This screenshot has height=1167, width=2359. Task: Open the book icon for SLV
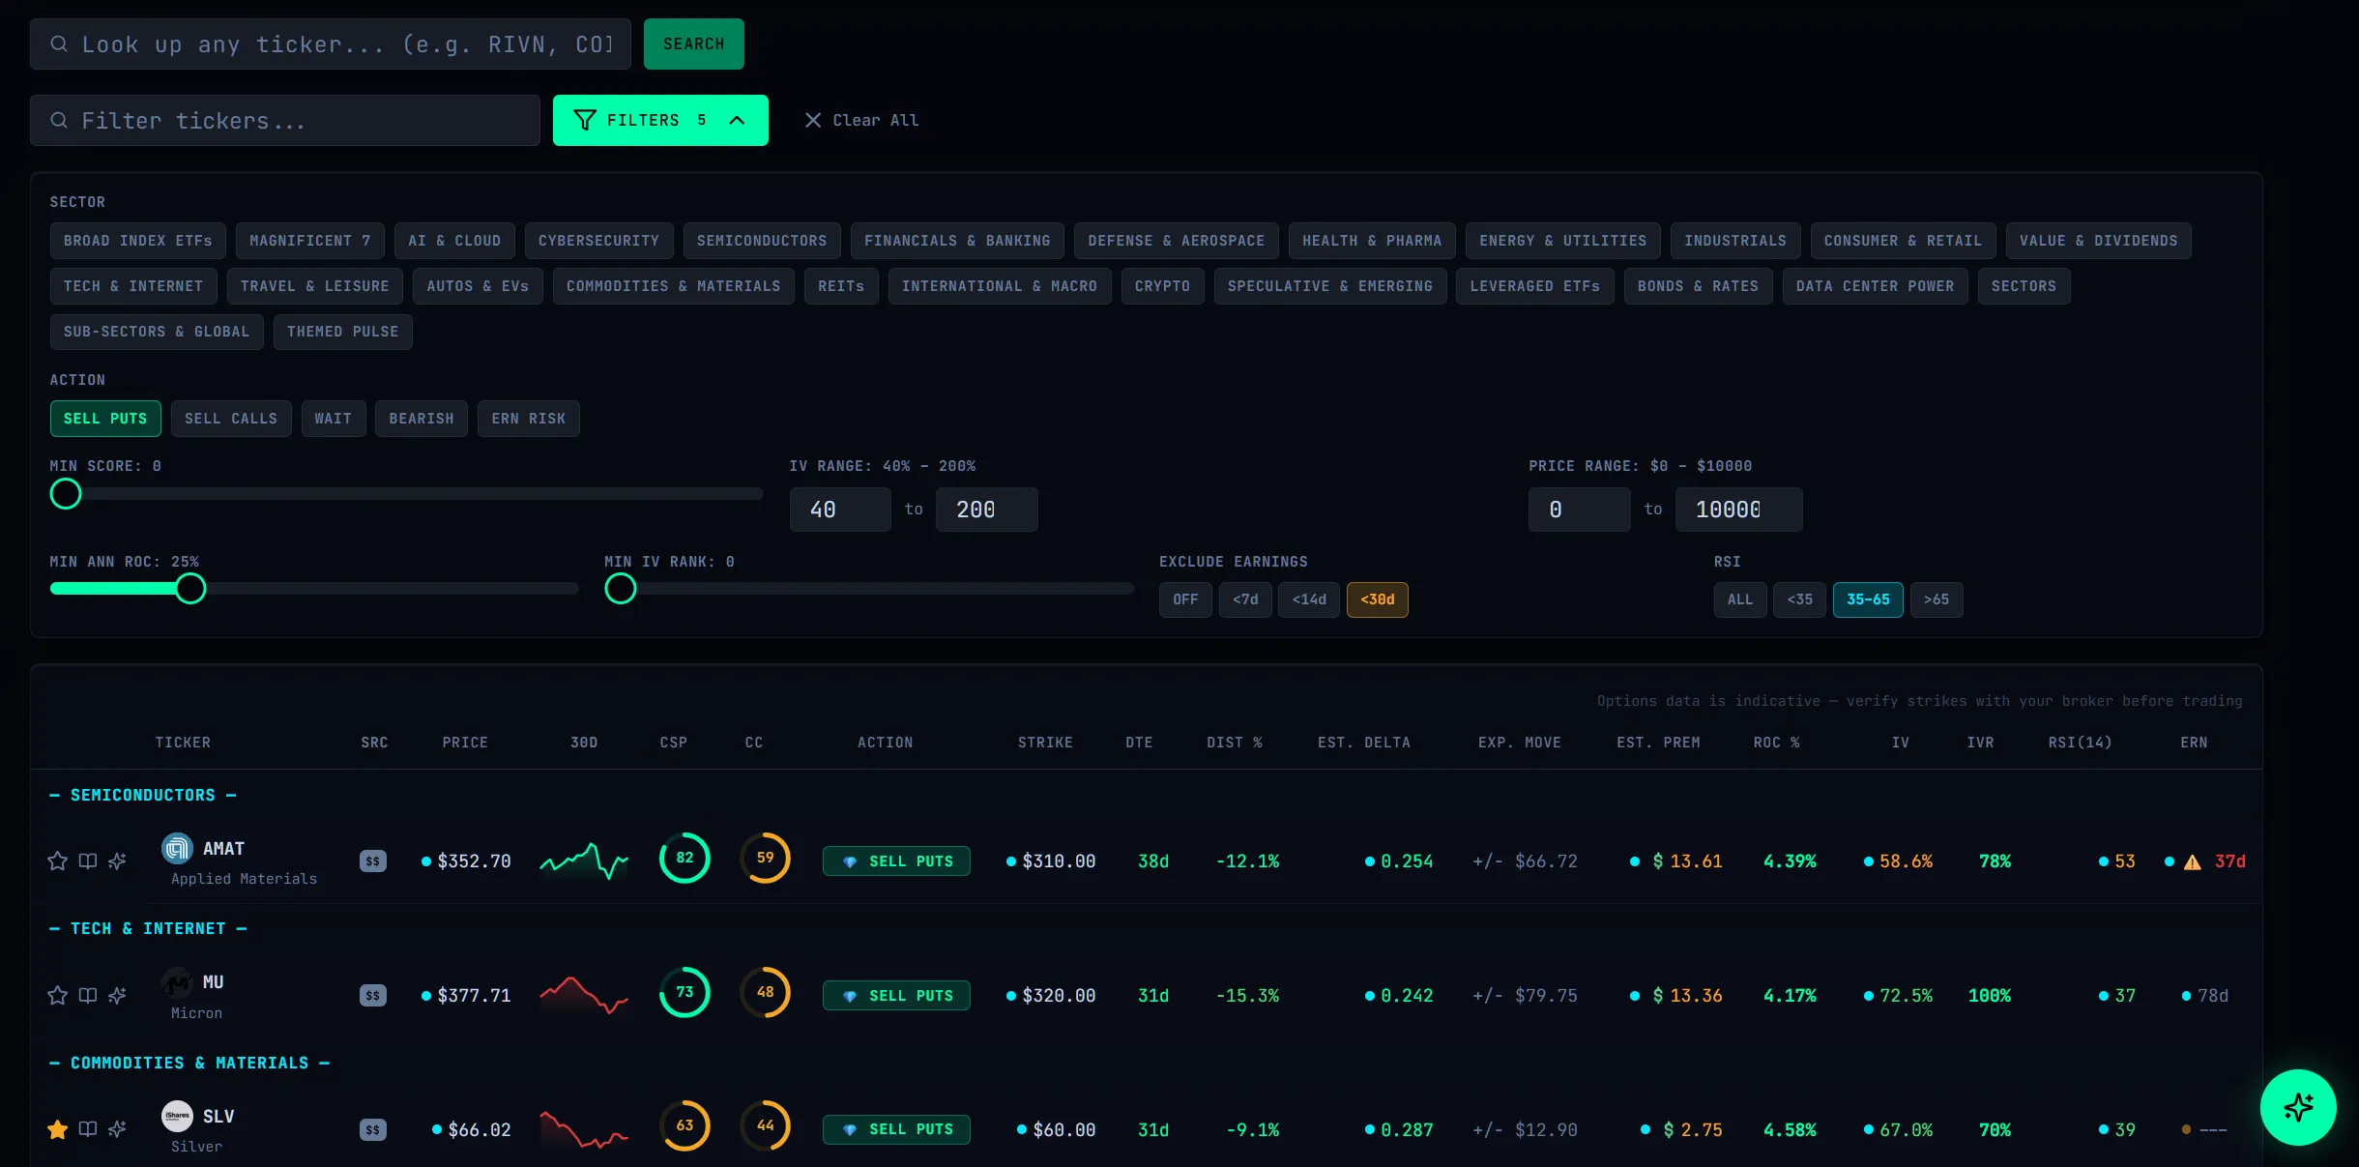(88, 1129)
